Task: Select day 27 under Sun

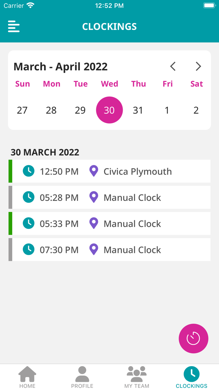Action: pyautogui.click(x=22, y=110)
